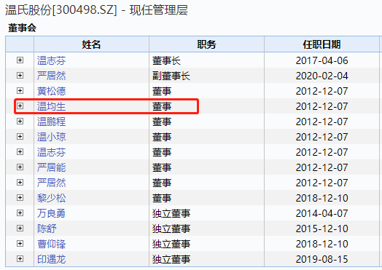Expand the 黎少松 row plus icon

click(x=20, y=198)
